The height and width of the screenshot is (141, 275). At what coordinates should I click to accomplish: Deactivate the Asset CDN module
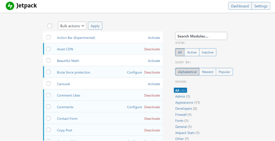(x=152, y=49)
